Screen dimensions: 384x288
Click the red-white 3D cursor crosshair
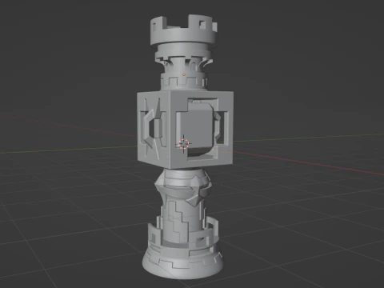coord(184,143)
